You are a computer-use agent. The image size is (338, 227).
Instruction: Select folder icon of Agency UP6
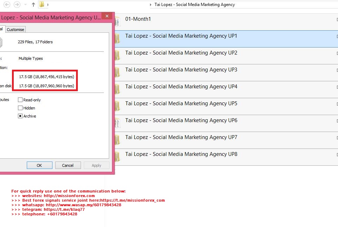pos(117,123)
